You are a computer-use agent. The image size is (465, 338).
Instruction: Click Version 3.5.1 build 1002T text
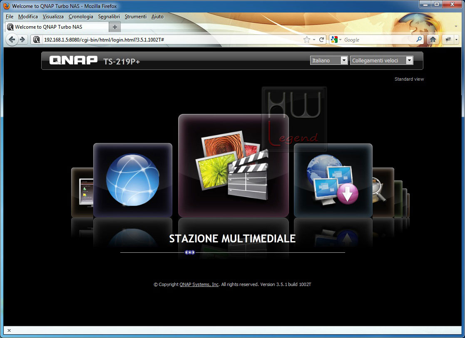[x=286, y=284]
